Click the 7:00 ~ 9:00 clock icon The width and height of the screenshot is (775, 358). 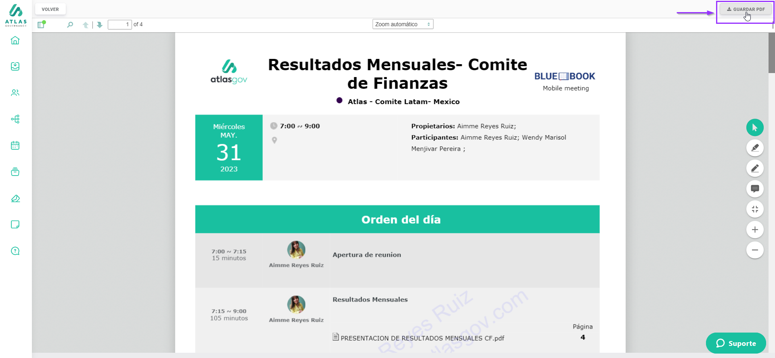(274, 126)
